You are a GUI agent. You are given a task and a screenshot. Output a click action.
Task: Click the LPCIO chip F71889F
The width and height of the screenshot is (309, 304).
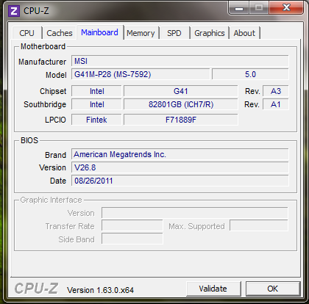(x=181, y=120)
